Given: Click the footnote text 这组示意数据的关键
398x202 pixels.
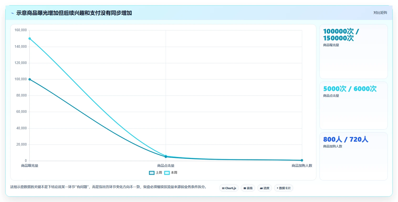Looking at the screenshot, I should click(x=109, y=187).
